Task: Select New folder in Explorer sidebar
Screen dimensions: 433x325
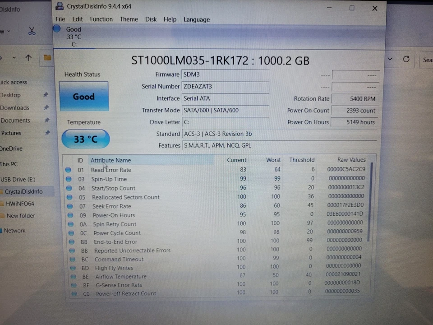Action: click(x=21, y=216)
